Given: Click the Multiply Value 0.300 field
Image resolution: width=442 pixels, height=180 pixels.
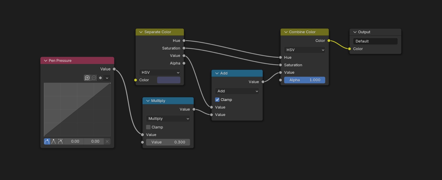Looking at the screenshot, I should [x=168, y=142].
